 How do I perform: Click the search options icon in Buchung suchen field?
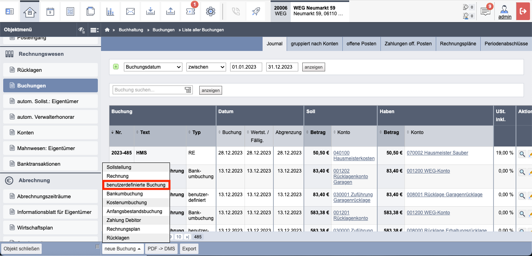coord(188,90)
